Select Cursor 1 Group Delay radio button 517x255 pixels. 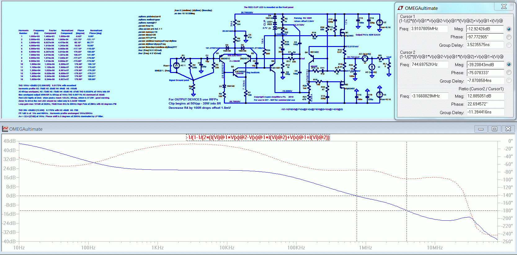click(x=509, y=45)
